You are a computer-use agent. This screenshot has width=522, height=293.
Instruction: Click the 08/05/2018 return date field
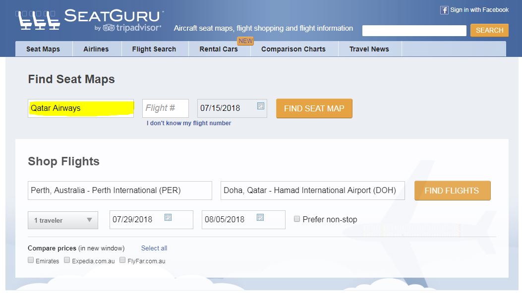coord(244,220)
